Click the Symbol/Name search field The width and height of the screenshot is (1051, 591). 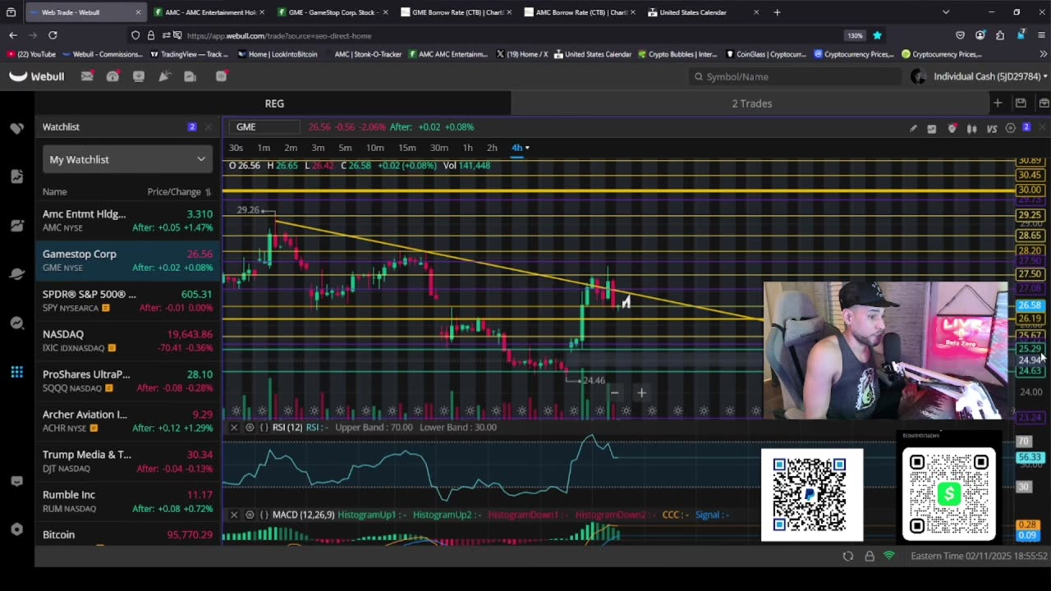click(x=795, y=76)
